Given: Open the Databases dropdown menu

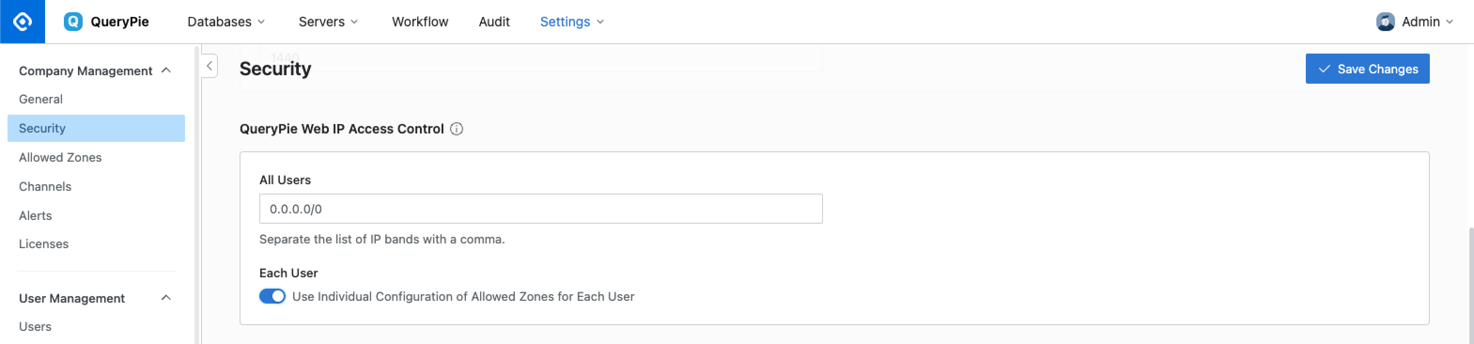Looking at the screenshot, I should coord(226,22).
